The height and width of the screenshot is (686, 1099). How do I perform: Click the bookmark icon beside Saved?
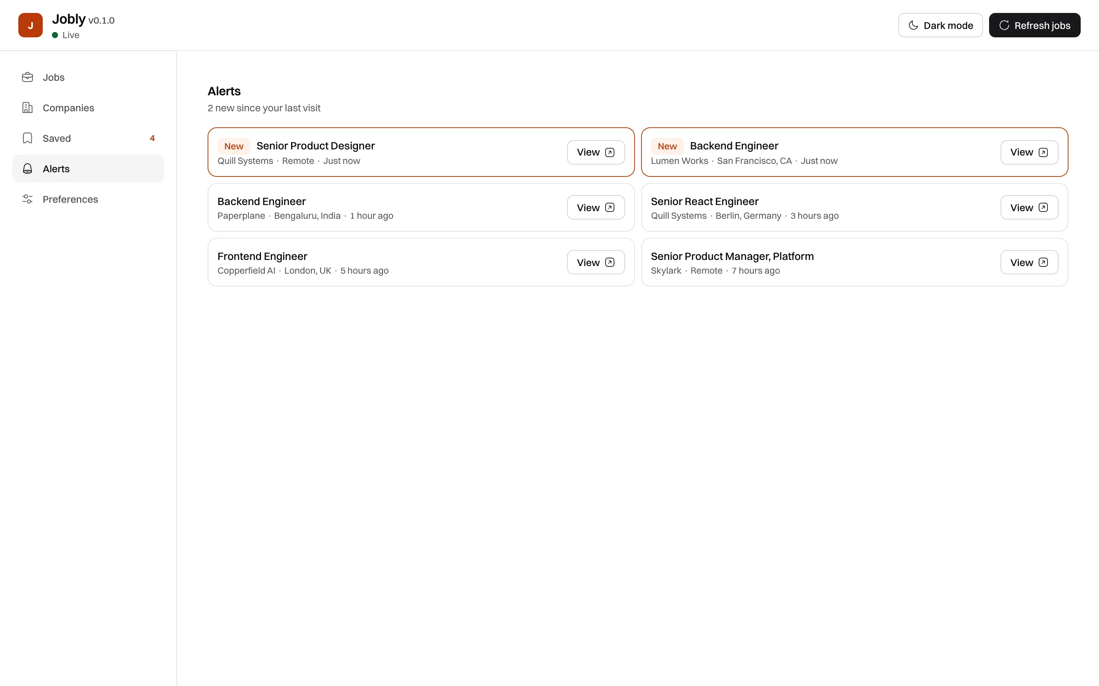pyautogui.click(x=27, y=138)
